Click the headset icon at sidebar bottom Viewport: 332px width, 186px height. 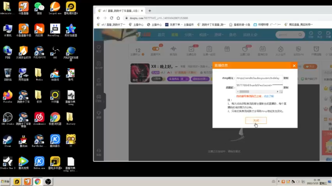click(x=99, y=152)
